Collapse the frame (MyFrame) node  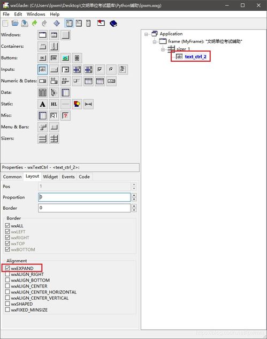click(155, 42)
